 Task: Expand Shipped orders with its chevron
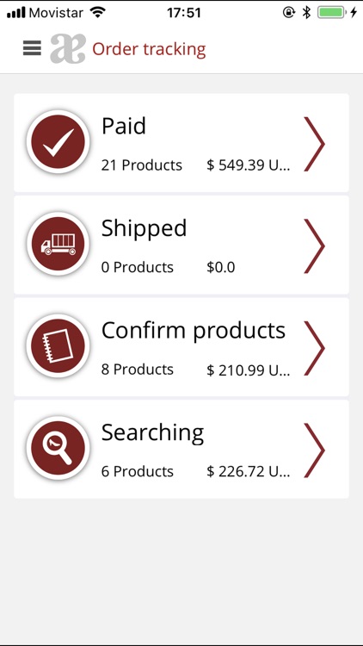(x=315, y=246)
